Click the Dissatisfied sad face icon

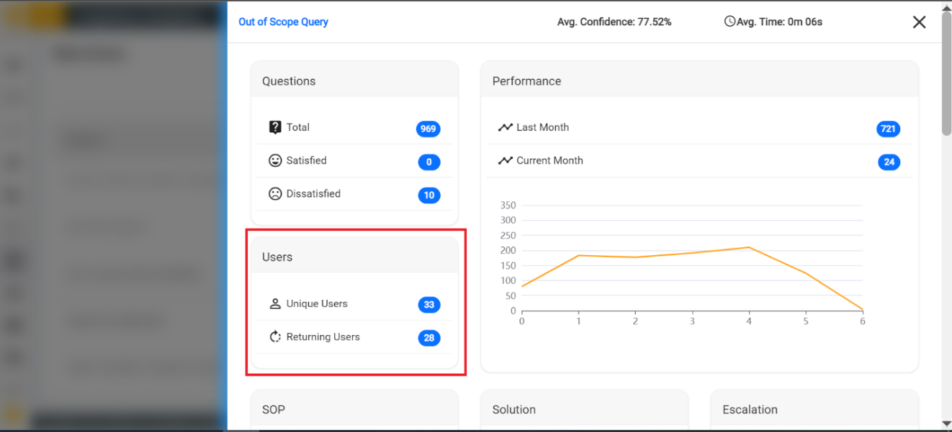(x=275, y=193)
